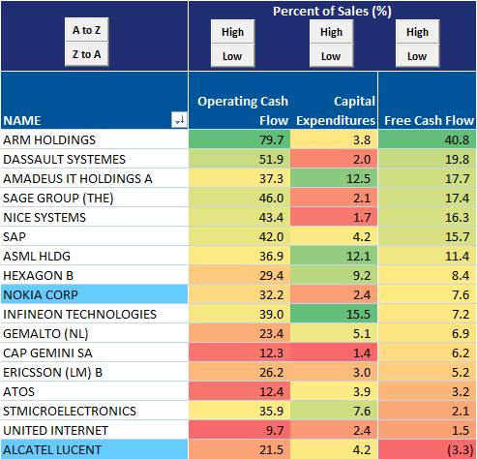Screen dimensions: 477x459
Task: Select STMicroelectronics capital expenditures 7.6
Action: [334, 411]
